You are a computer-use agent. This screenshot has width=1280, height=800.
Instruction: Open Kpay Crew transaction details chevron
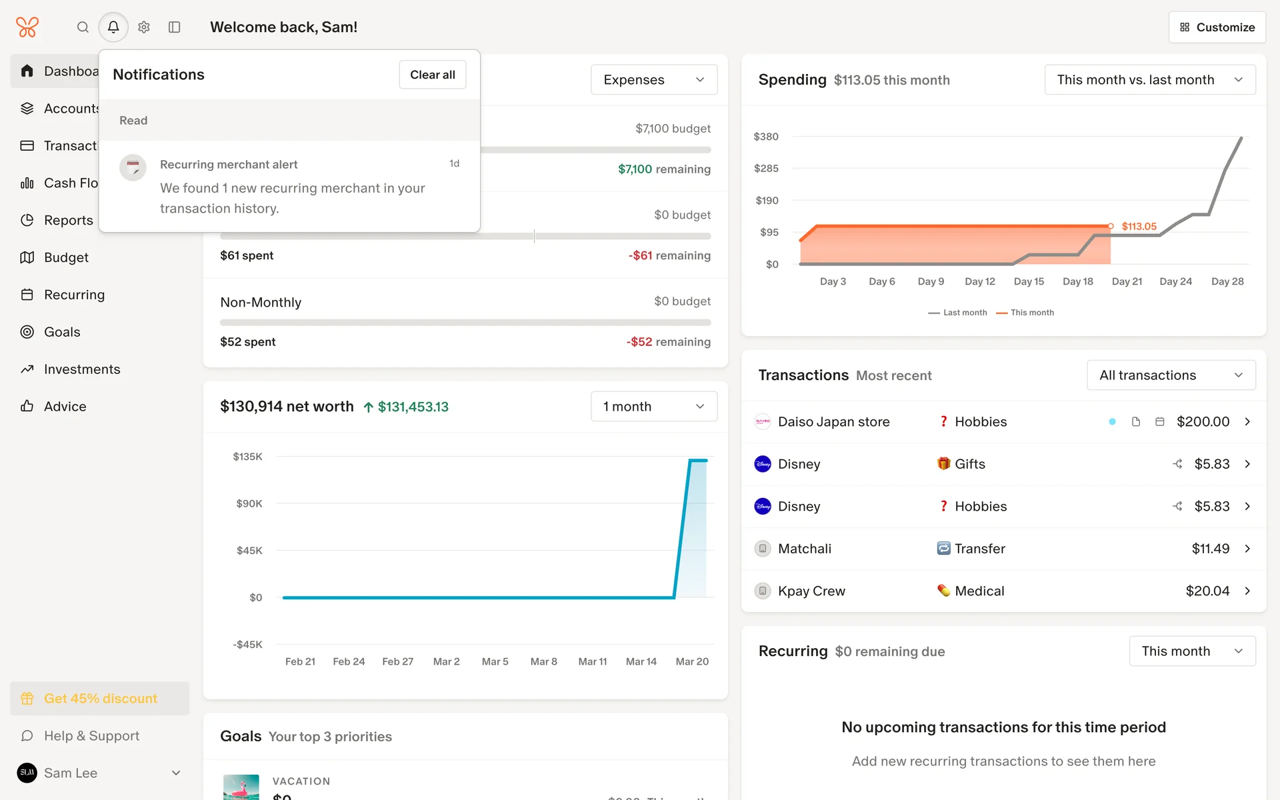tap(1247, 591)
